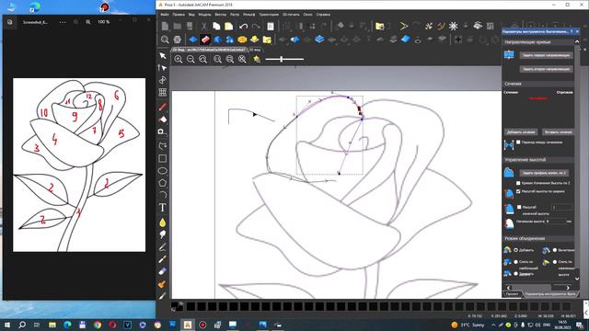Click the Cut scissors icon

pyautogui.click(x=203, y=27)
